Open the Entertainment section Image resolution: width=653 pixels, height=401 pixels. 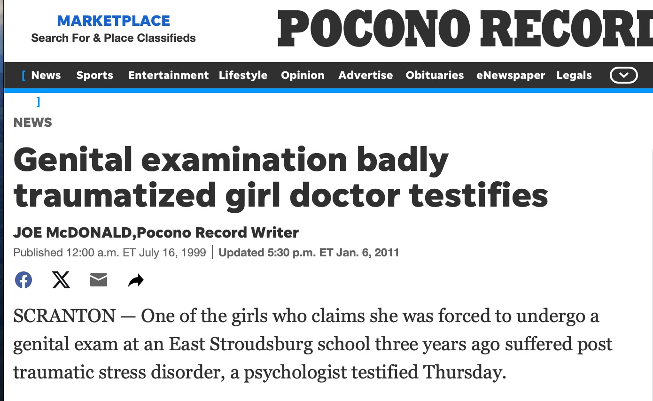click(x=168, y=75)
